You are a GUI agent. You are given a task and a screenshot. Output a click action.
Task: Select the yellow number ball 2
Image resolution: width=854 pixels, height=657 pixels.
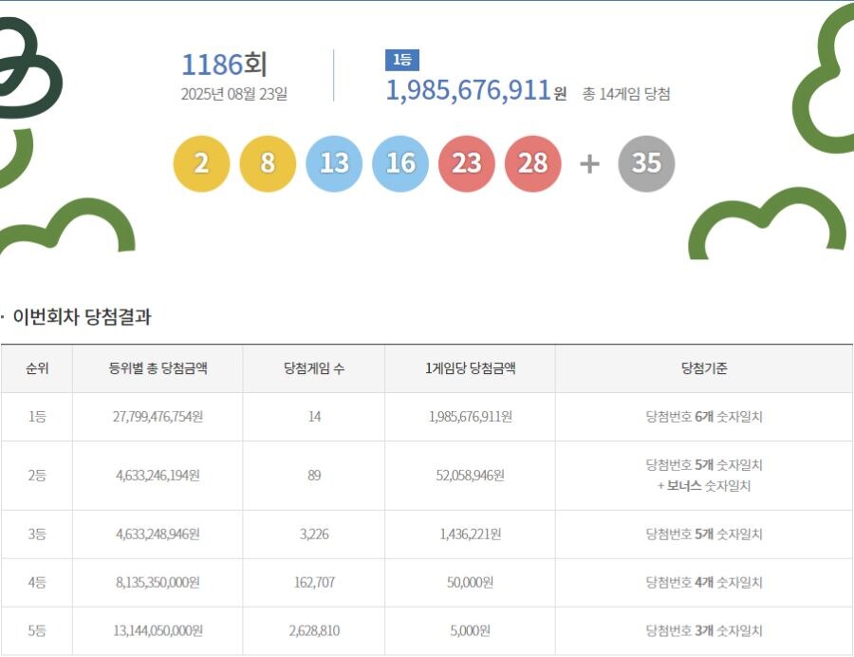[x=200, y=163]
